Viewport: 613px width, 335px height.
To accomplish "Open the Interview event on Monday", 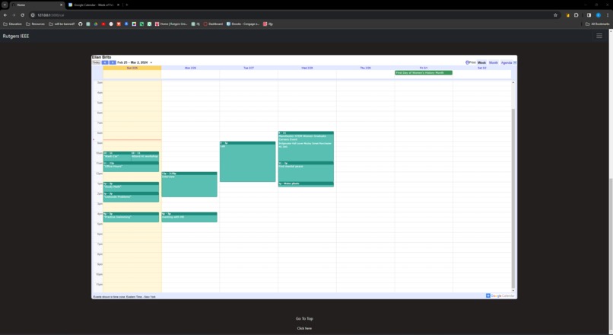I will coord(189,184).
